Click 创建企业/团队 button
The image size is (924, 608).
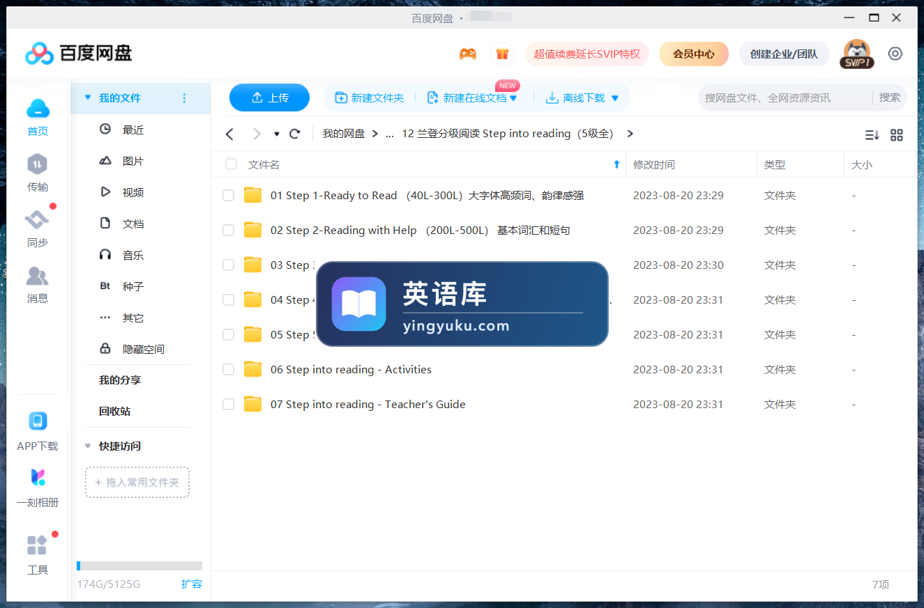pyautogui.click(x=784, y=54)
